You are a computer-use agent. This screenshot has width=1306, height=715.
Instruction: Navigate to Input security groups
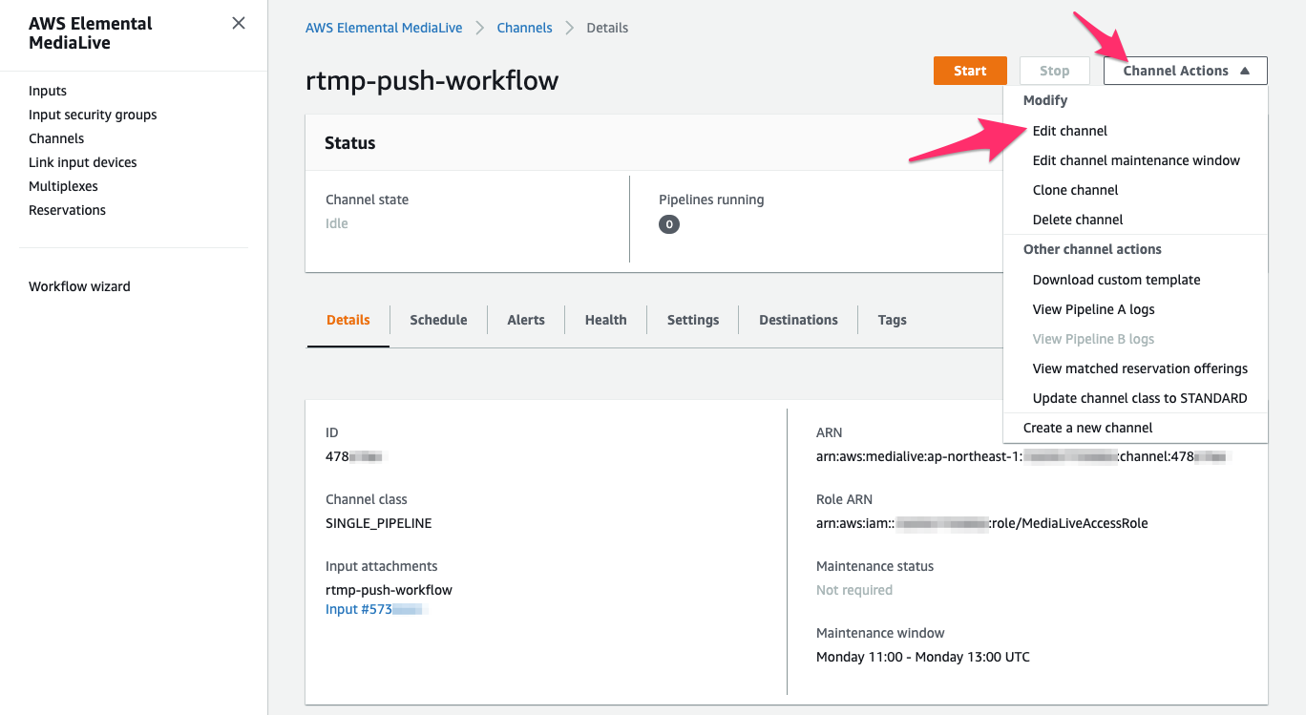pyautogui.click(x=92, y=114)
